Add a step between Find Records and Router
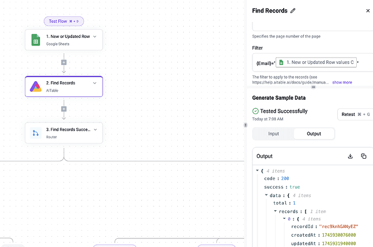 pos(64,109)
